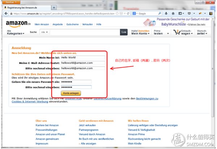Click the browser Back arrow button
This screenshot has width=217, height=149.
click(6, 13)
